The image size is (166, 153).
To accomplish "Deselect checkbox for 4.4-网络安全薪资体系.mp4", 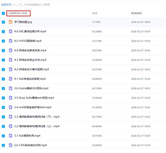I will tap(3, 51).
